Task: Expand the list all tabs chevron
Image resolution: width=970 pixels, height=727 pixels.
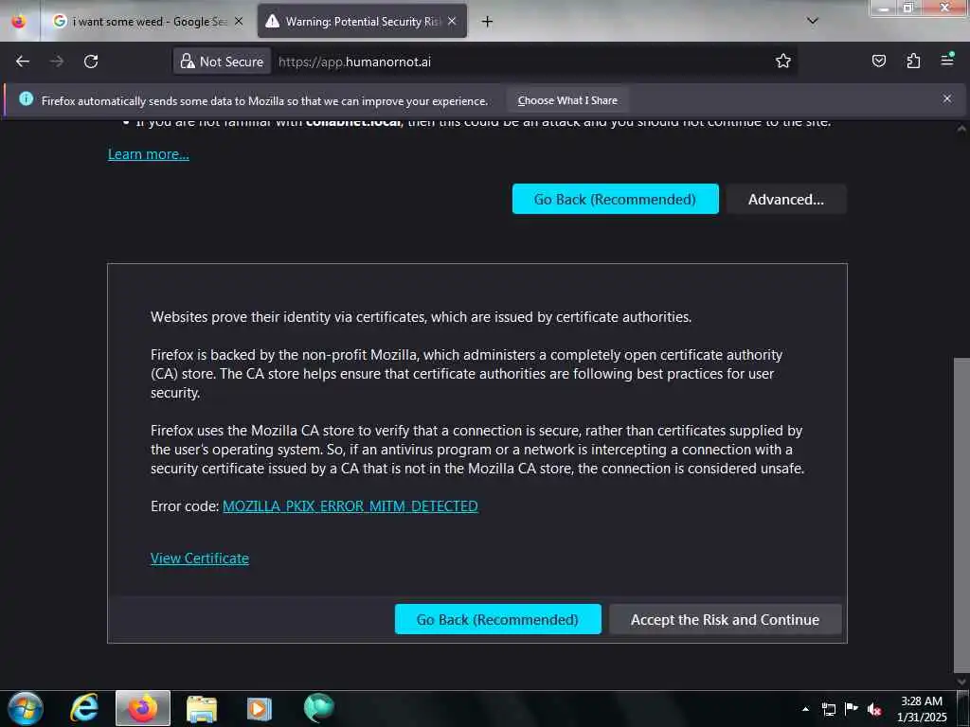Action: 813,21
